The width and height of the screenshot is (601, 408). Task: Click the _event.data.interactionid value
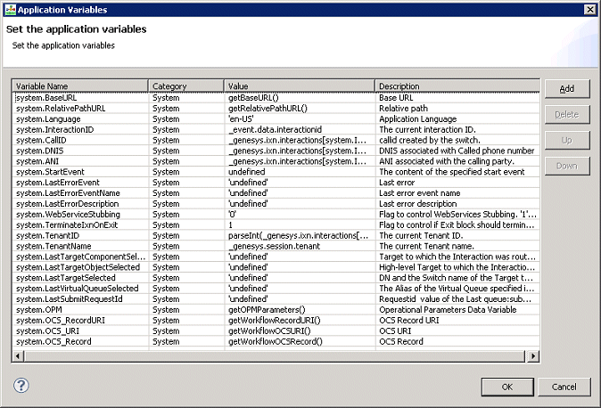click(275, 129)
